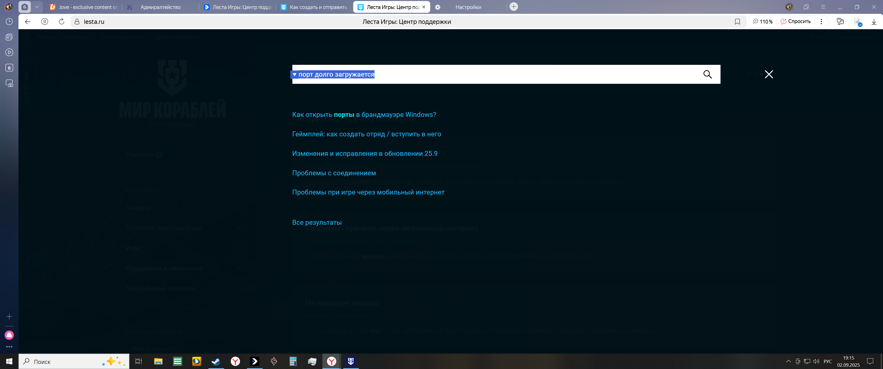
Task: Switch to first 'Леста Игры: Центр подде' tab
Action: click(237, 7)
